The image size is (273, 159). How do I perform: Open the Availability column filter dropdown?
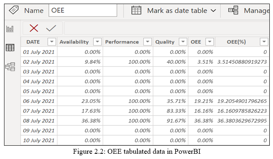(x=97, y=42)
